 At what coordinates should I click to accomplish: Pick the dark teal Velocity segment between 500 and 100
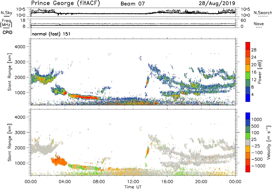248,129
